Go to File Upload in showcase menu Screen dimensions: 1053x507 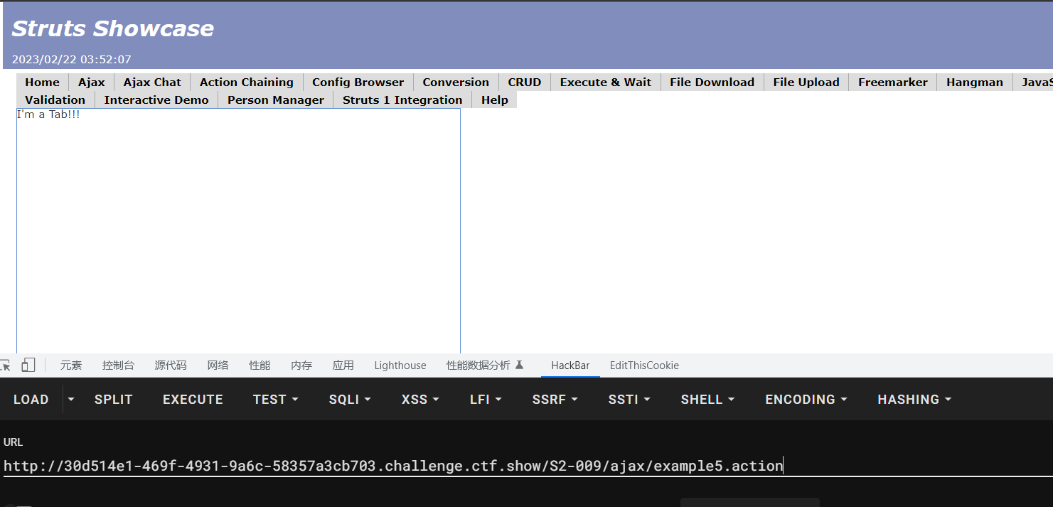point(806,82)
